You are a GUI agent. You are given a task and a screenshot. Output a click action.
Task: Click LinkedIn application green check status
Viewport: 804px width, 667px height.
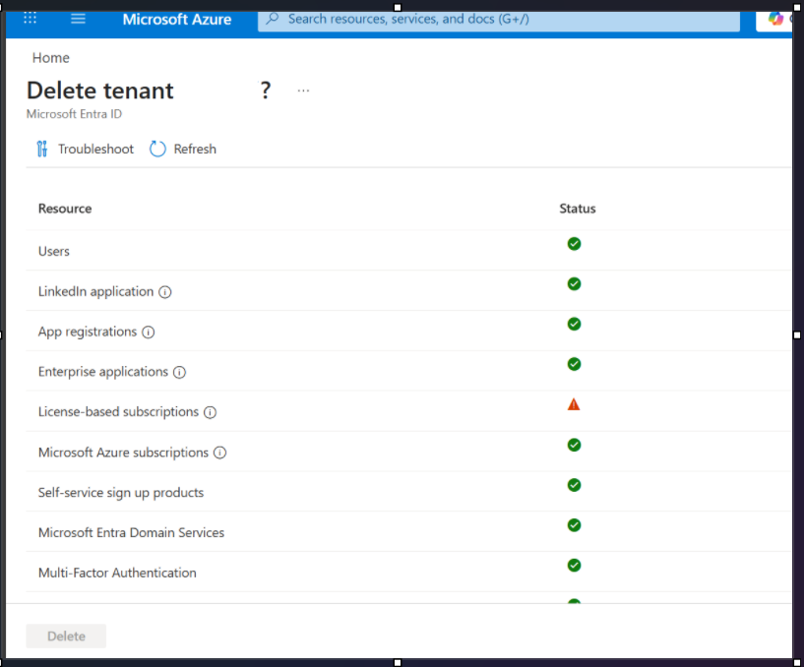pos(575,284)
